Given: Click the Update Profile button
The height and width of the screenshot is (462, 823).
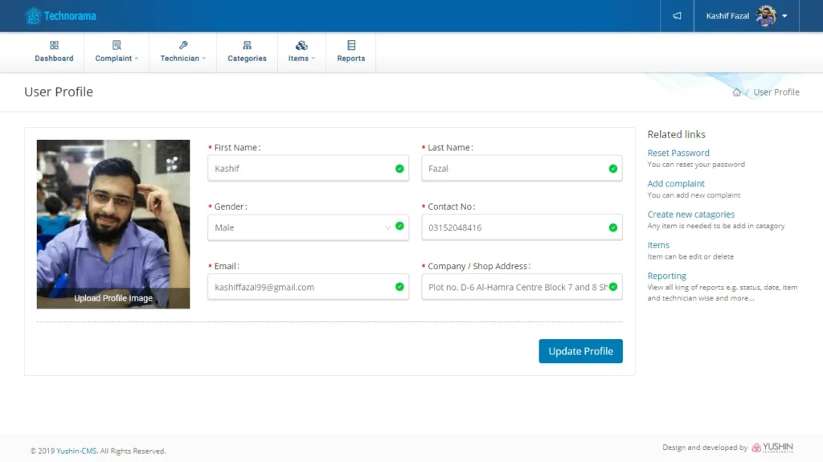Looking at the screenshot, I should point(580,351).
